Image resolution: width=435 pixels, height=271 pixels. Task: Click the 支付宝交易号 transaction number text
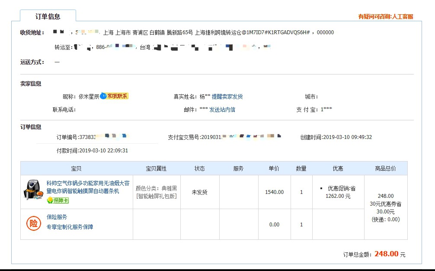tap(224, 137)
